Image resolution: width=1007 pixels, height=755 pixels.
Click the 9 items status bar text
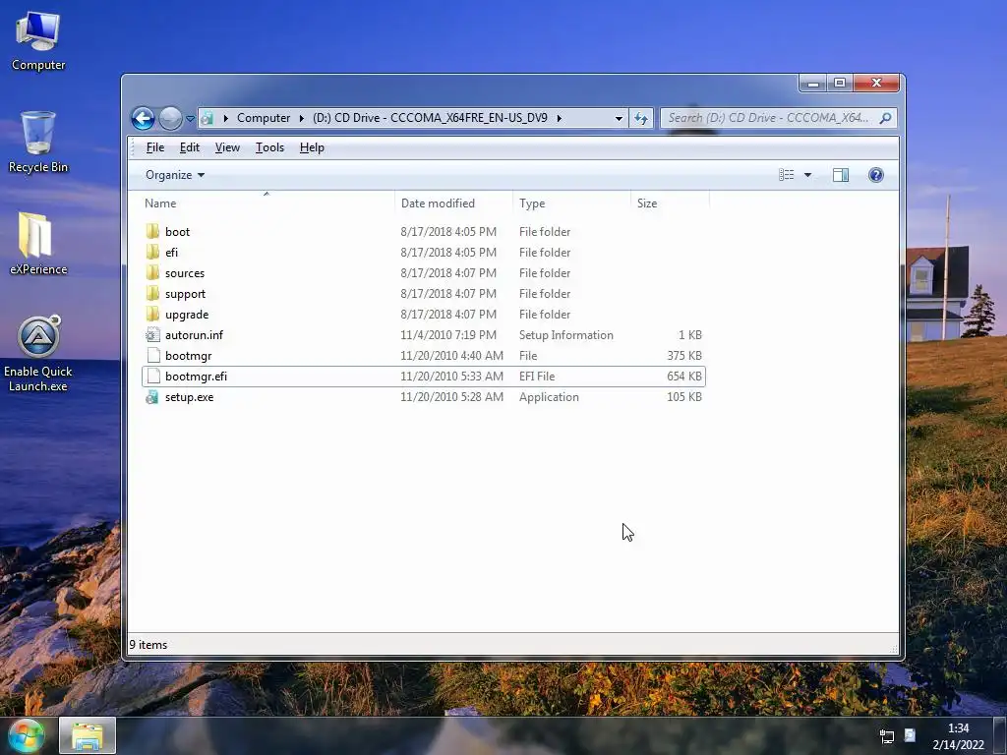(x=148, y=645)
